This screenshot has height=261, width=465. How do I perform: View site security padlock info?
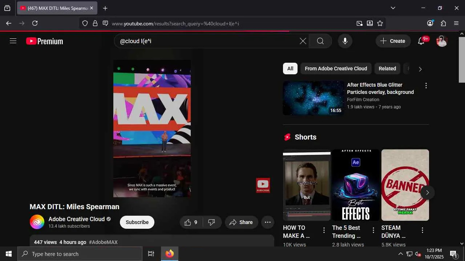click(95, 23)
